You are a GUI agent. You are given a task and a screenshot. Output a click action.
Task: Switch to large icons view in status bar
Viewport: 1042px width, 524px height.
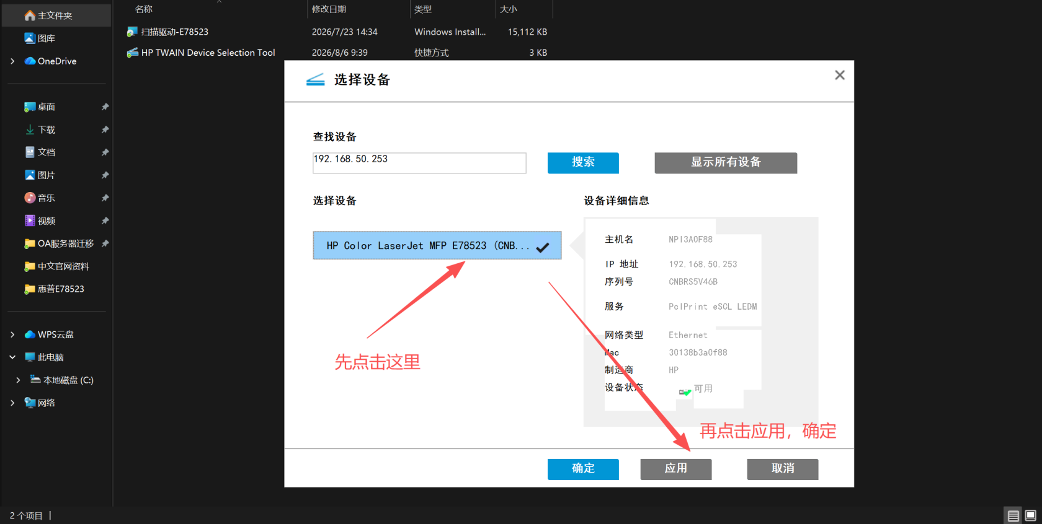[x=1031, y=515]
